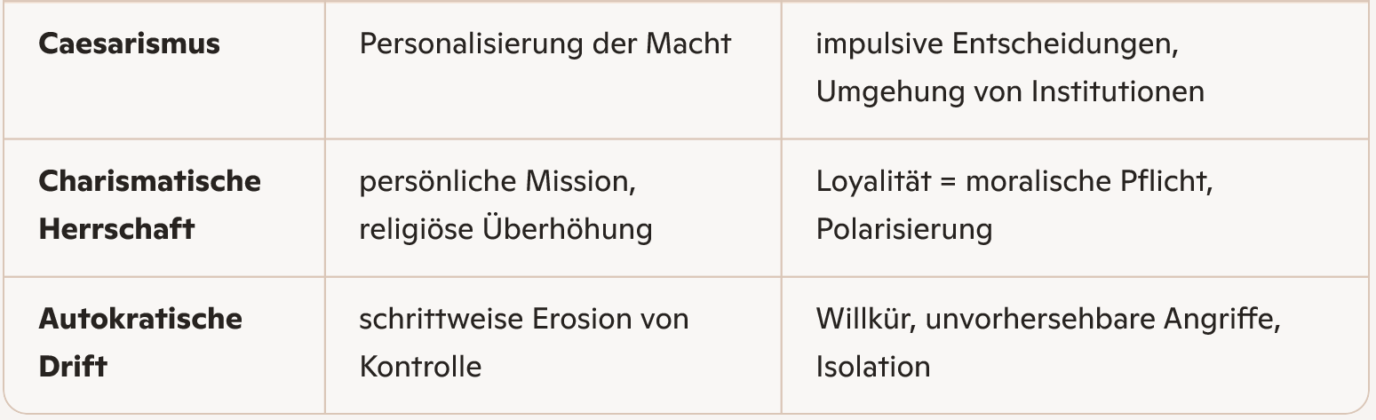1376x420 pixels.
Task: Click the 'impulsive Entscheidungen,' text line
Action: coord(998,44)
